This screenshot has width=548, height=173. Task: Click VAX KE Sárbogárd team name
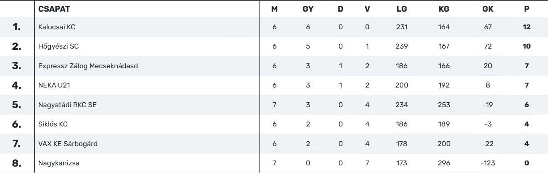tap(62, 144)
